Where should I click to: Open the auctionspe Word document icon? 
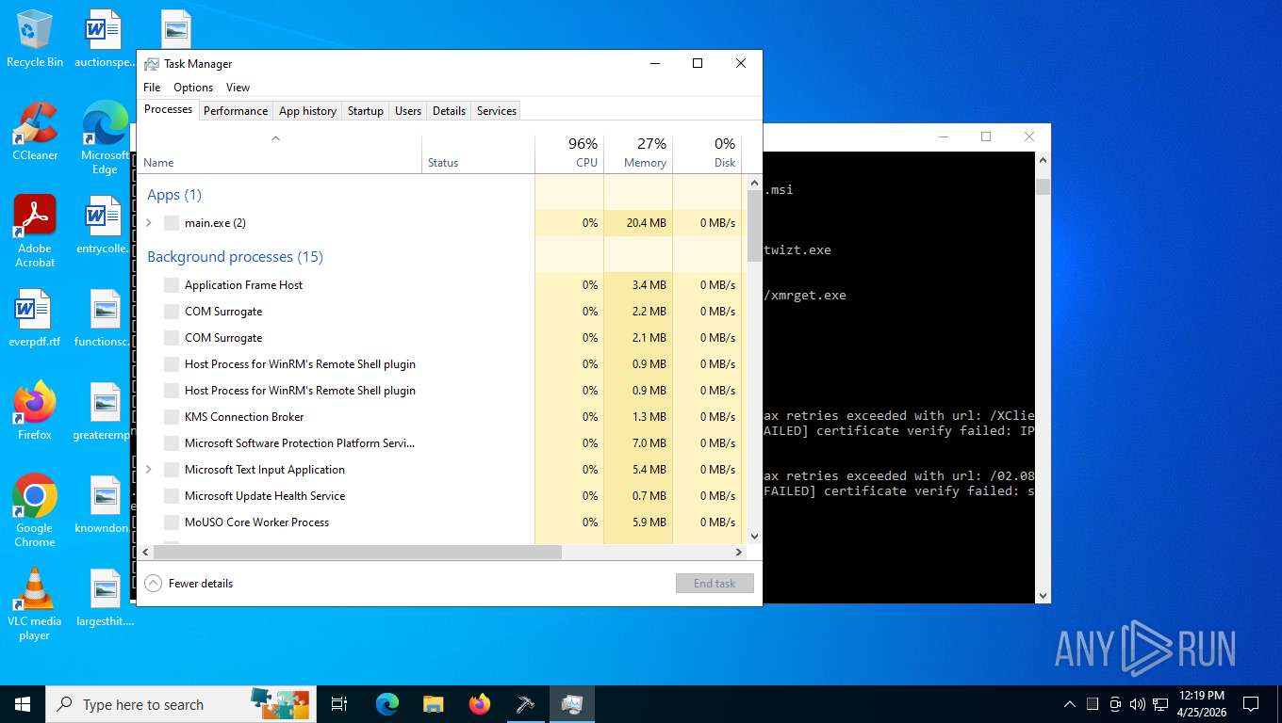click(105, 39)
